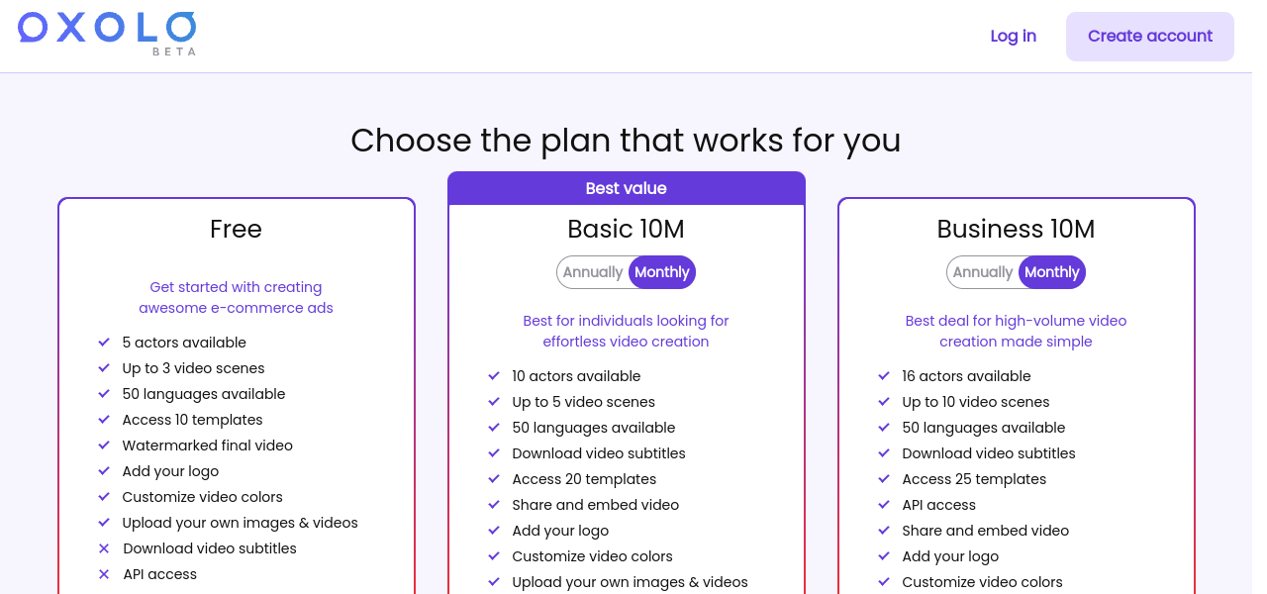Click the "Business 10M" plan heading
Screen dimensions: 1267x594
coord(1016,230)
